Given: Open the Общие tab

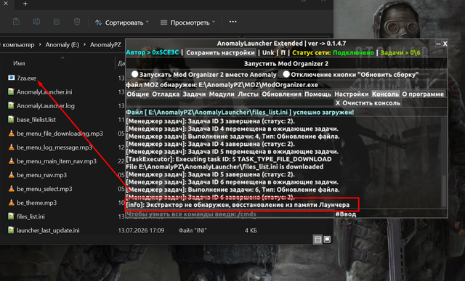Looking at the screenshot, I should [x=137, y=94].
